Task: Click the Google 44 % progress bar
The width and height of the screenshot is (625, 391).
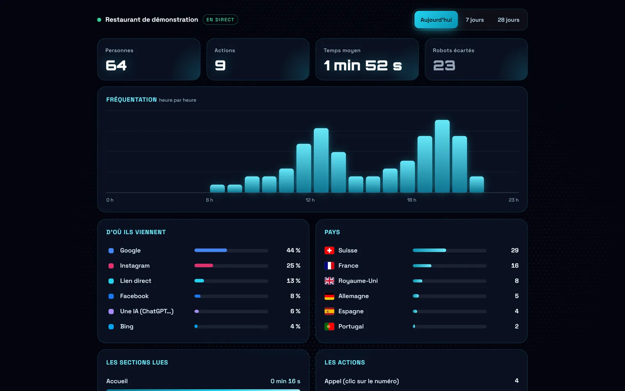Action: point(231,250)
